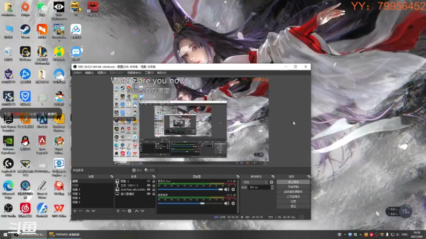This screenshot has height=239, width=426.
Task: Select the COD scene
Action: tap(92, 185)
